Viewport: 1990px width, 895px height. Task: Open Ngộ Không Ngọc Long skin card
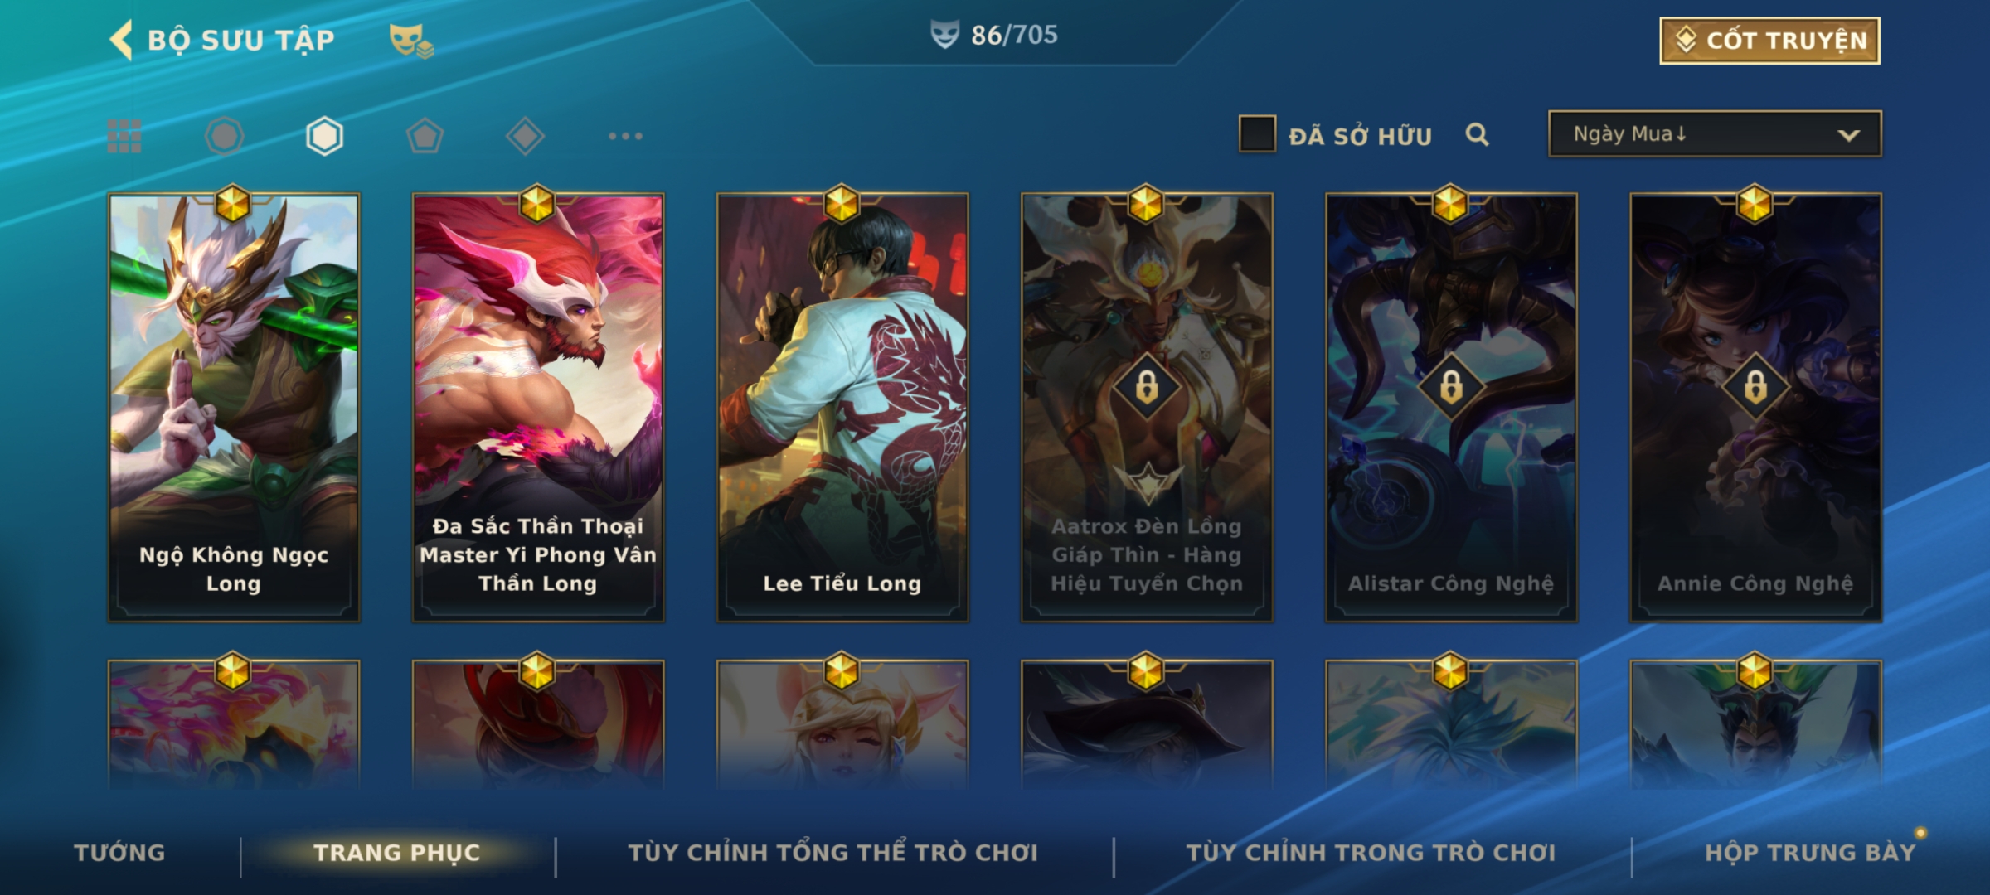234,408
